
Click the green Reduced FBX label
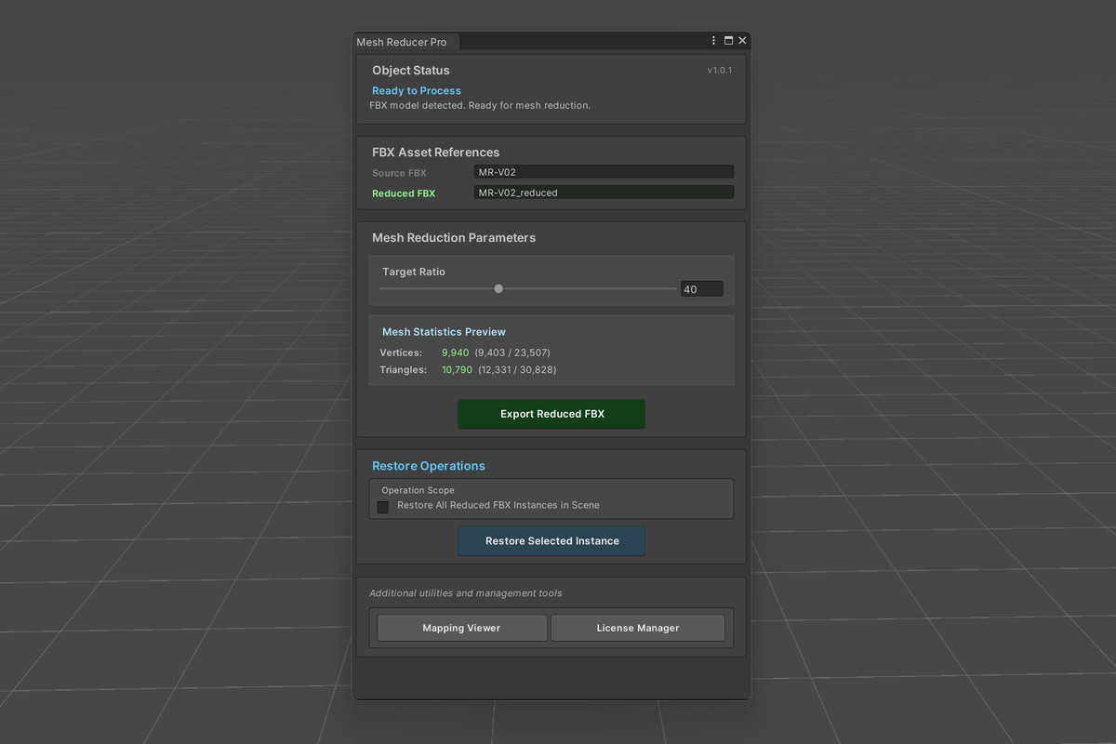(404, 193)
